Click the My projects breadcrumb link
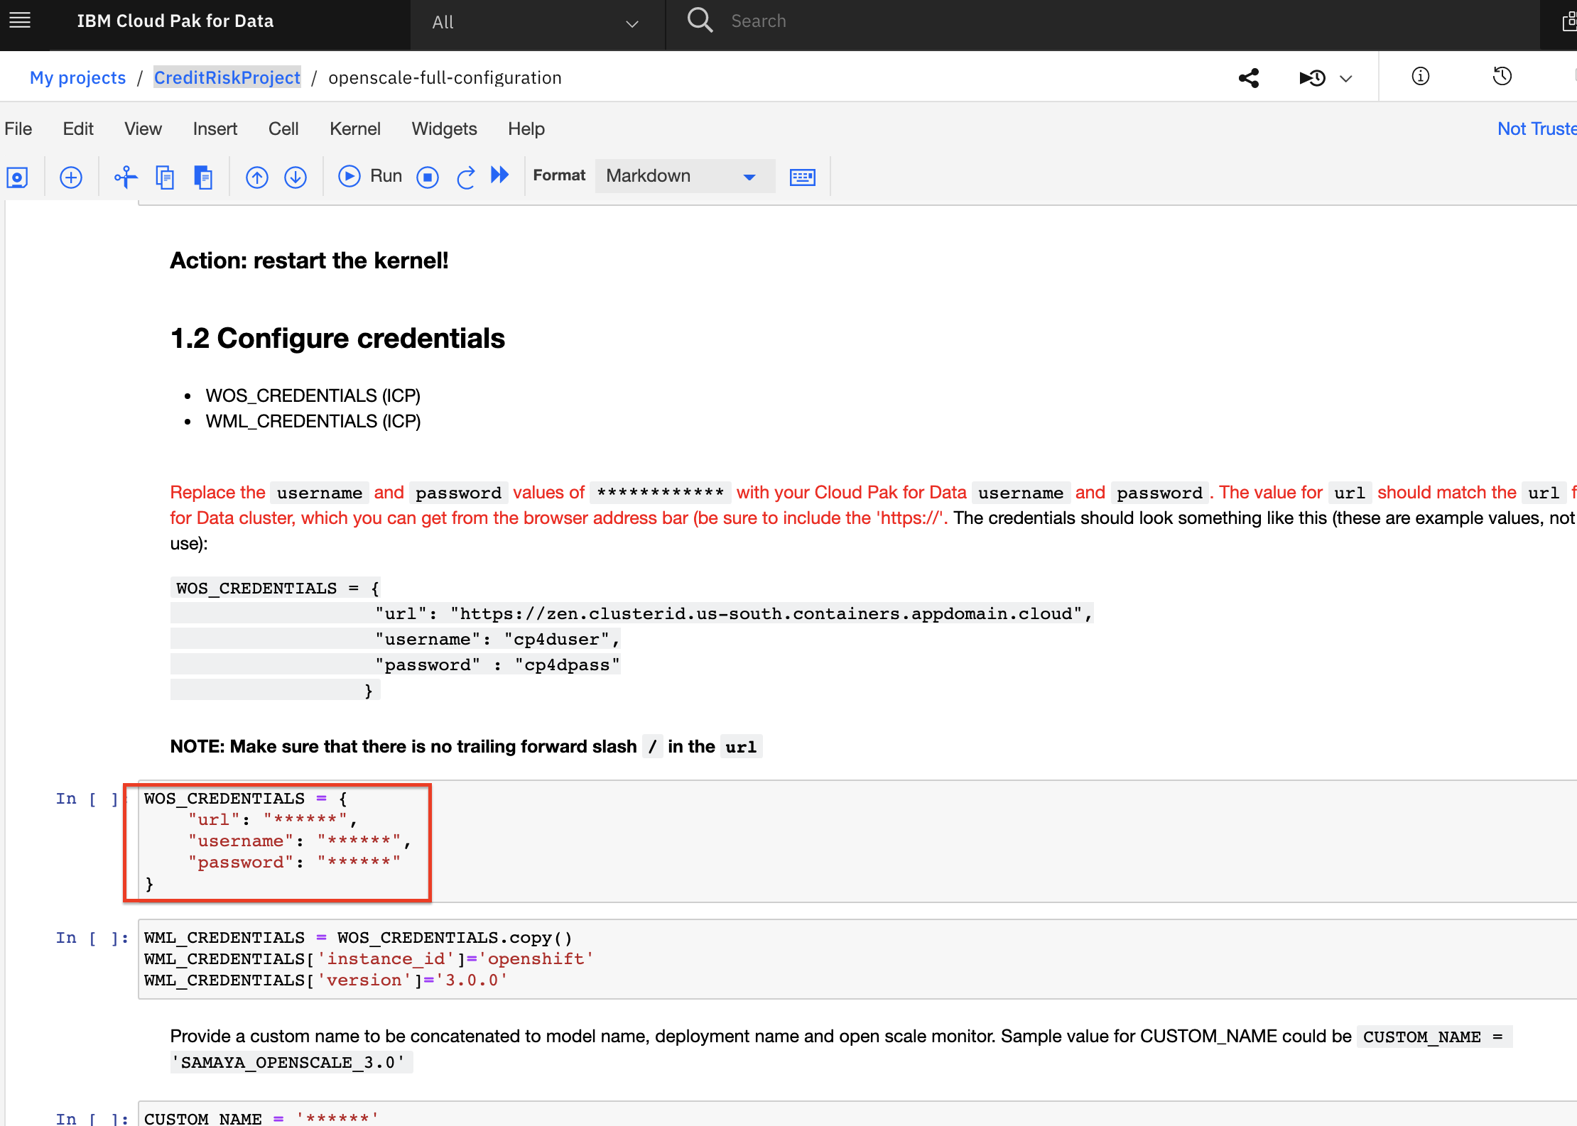 coord(78,78)
